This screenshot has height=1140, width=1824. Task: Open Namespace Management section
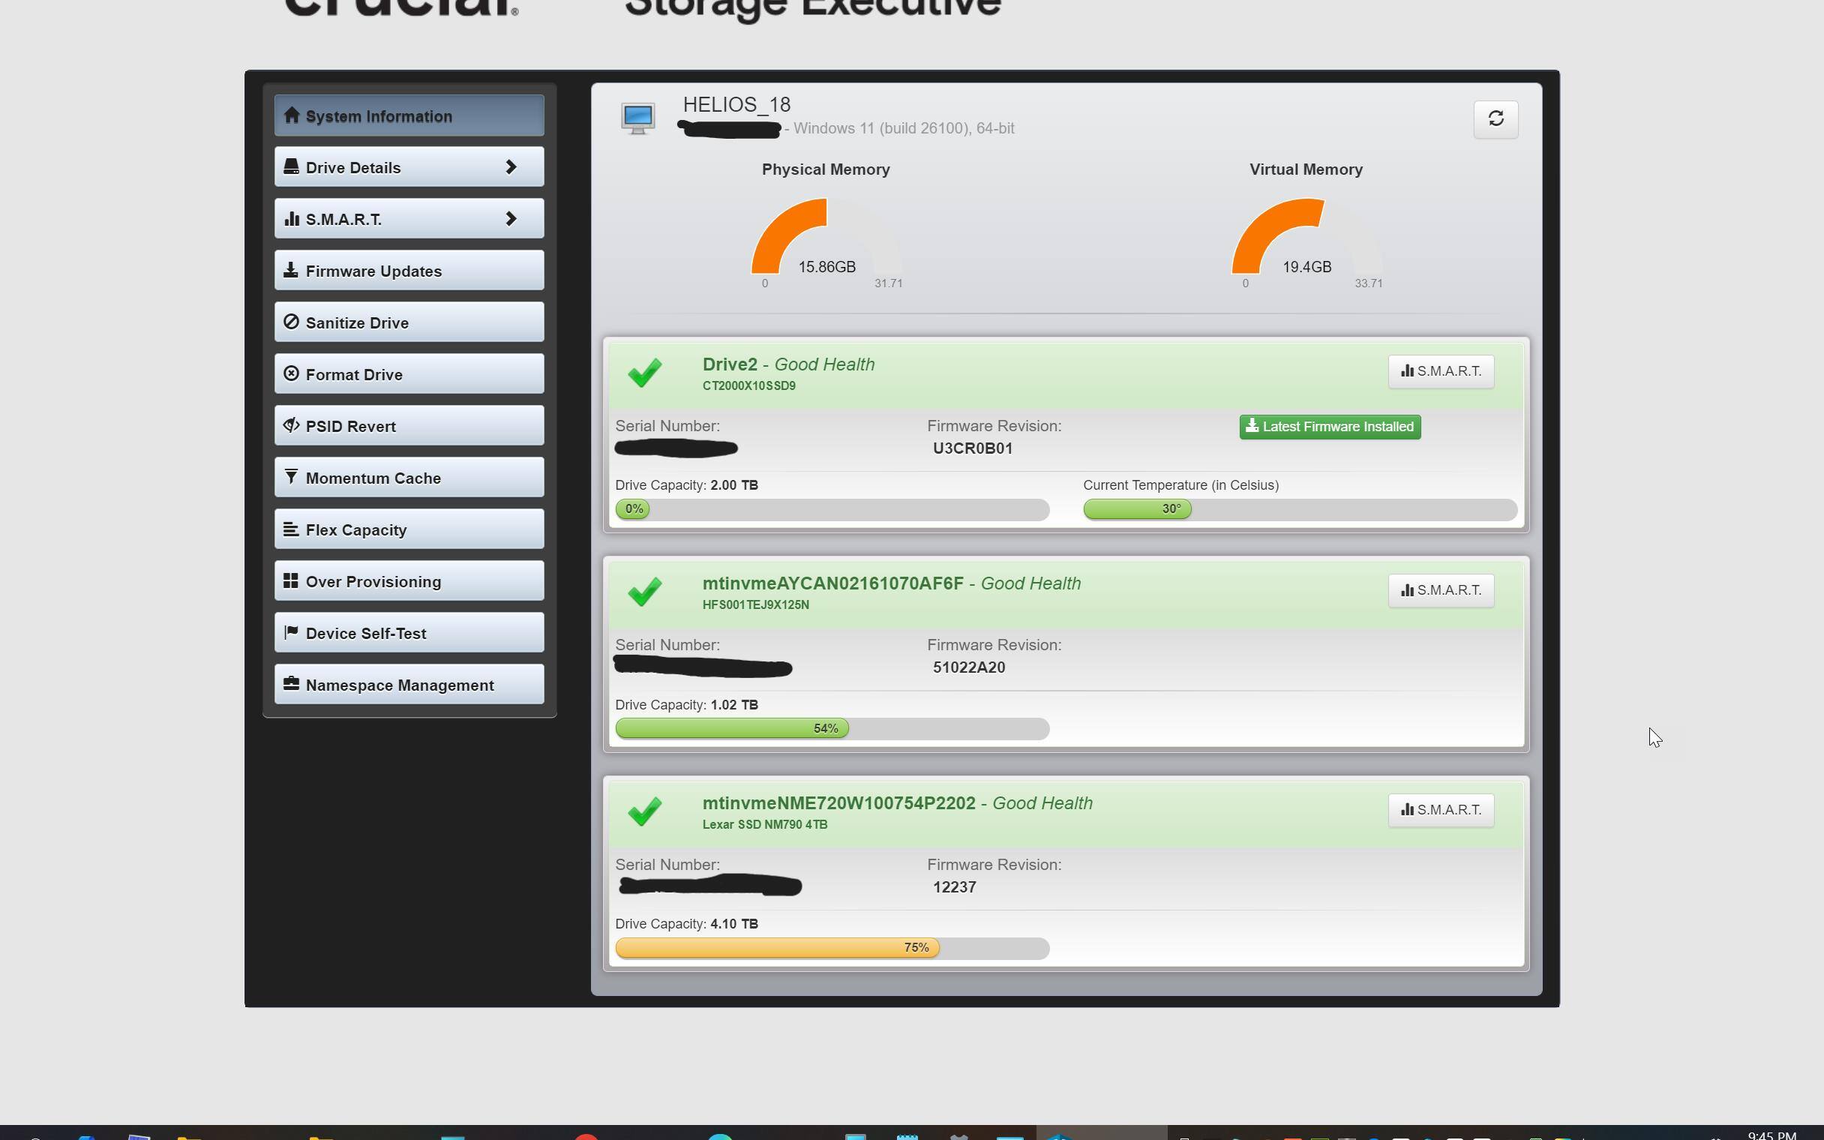[x=409, y=685]
